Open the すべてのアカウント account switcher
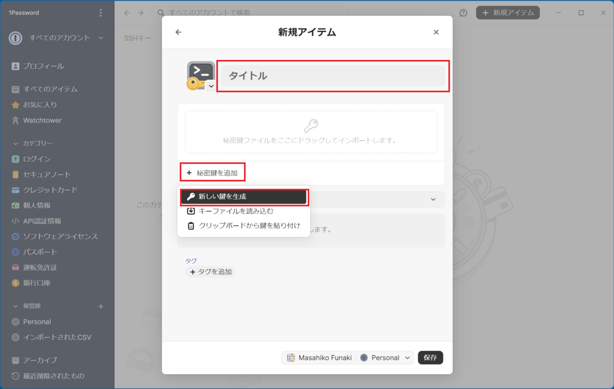 tap(58, 38)
